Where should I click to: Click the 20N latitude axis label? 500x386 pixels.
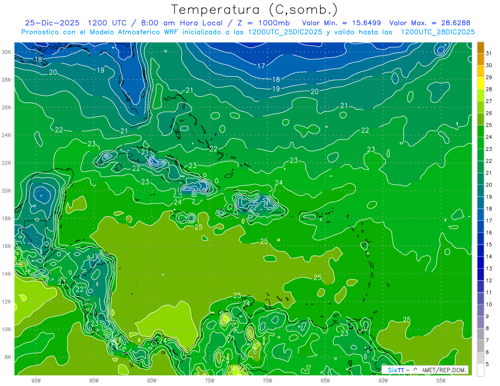click(x=7, y=191)
